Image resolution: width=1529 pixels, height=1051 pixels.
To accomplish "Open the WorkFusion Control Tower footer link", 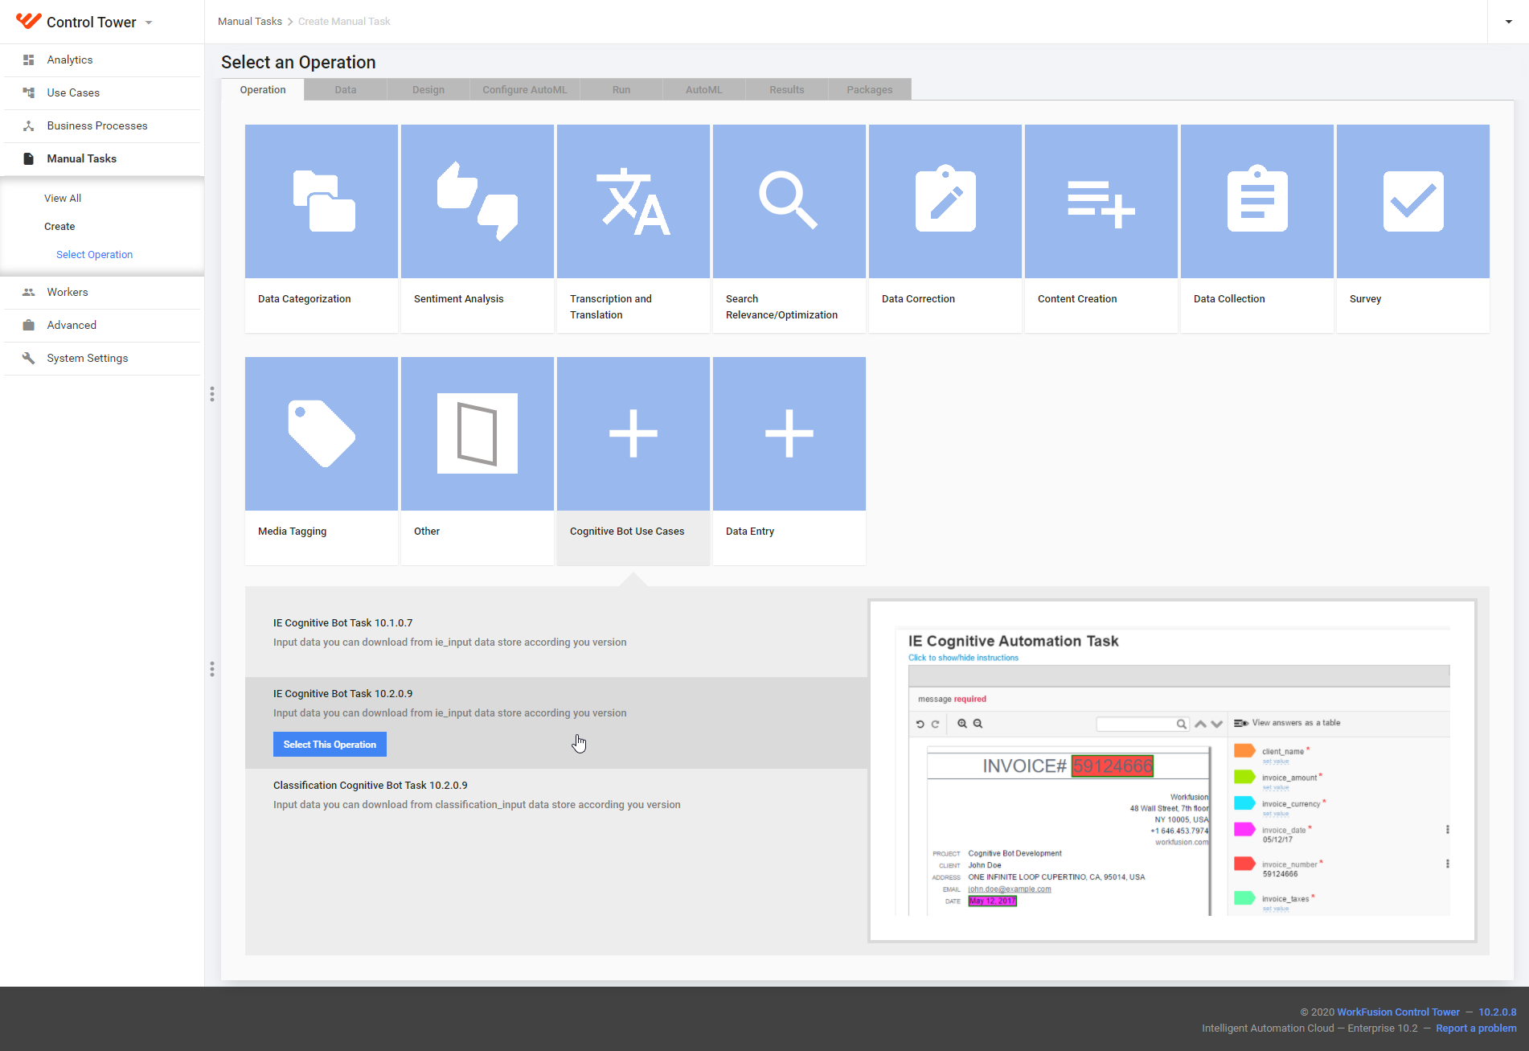I will pos(1398,1012).
